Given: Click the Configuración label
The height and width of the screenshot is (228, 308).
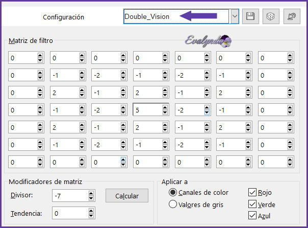Looking at the screenshot, I should (63, 17).
